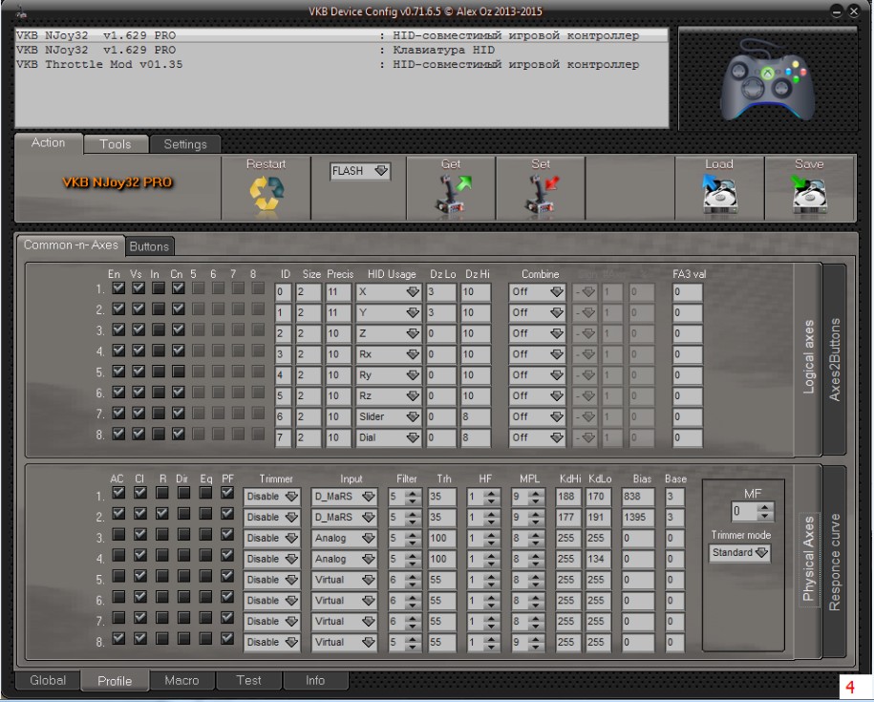Click Bias field containing 838
The image size is (874, 702).
click(636, 497)
